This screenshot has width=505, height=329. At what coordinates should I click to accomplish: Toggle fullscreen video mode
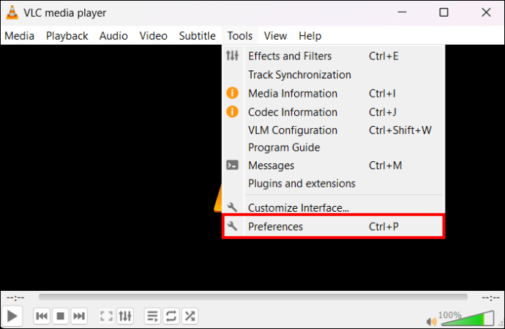pos(106,316)
